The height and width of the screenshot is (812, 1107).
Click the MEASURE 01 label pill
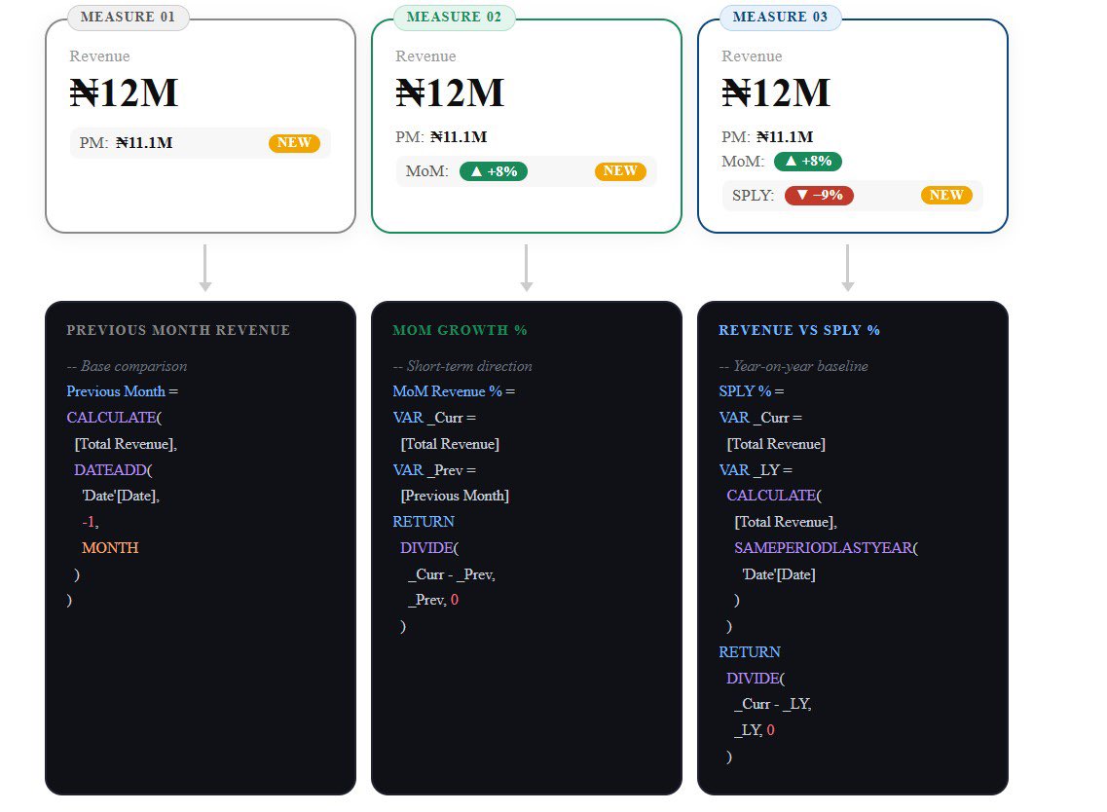(x=128, y=17)
